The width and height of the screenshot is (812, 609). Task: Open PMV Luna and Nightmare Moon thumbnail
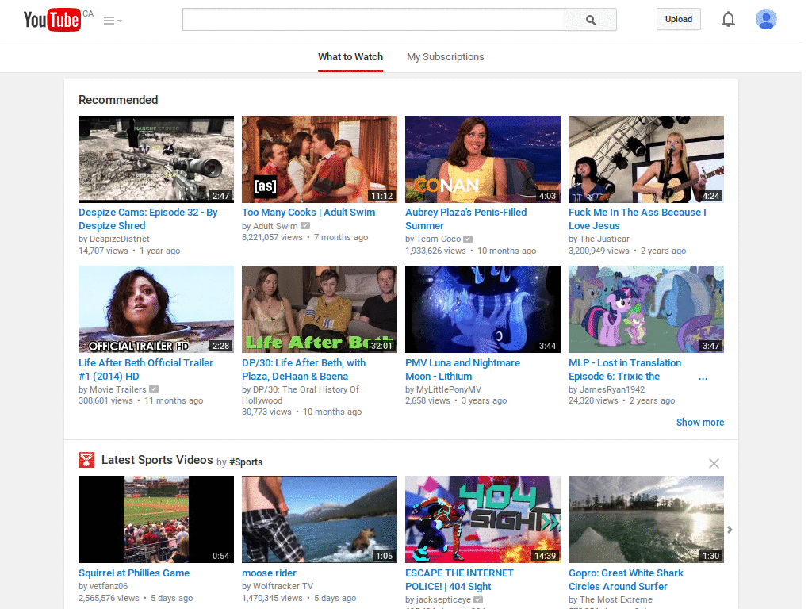click(483, 309)
